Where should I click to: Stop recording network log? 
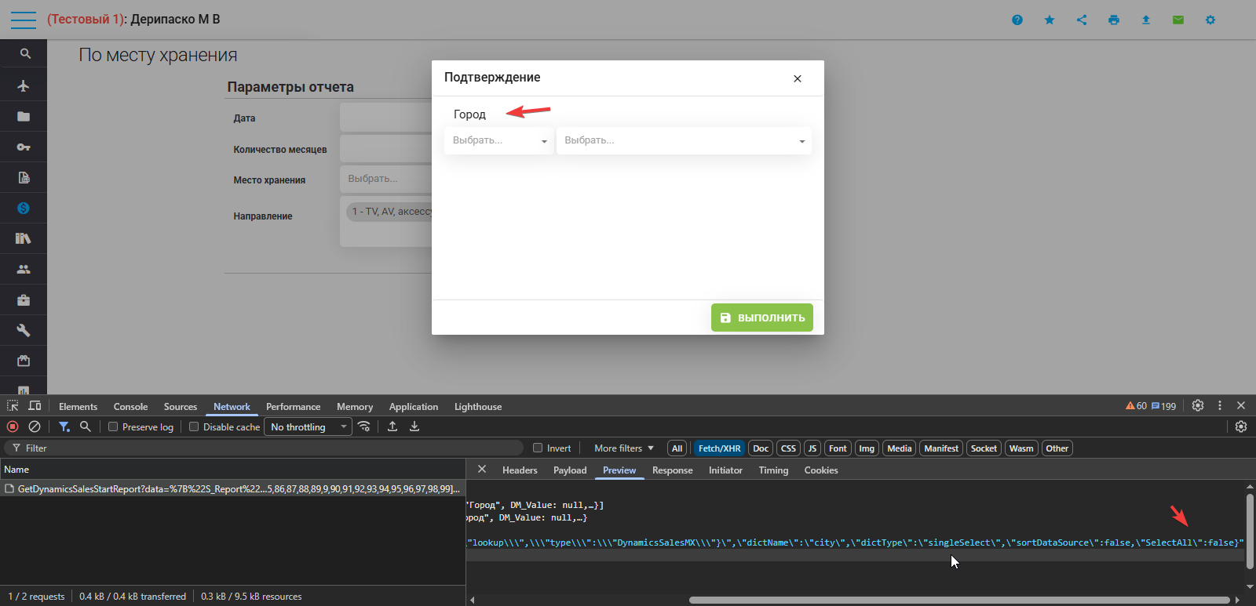13,426
